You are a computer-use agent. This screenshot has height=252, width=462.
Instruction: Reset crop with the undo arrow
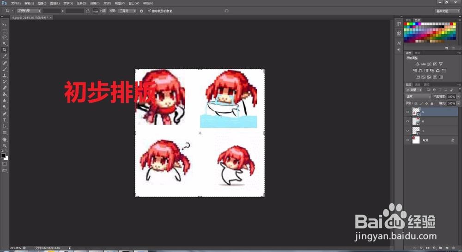pyautogui.click(x=226, y=11)
